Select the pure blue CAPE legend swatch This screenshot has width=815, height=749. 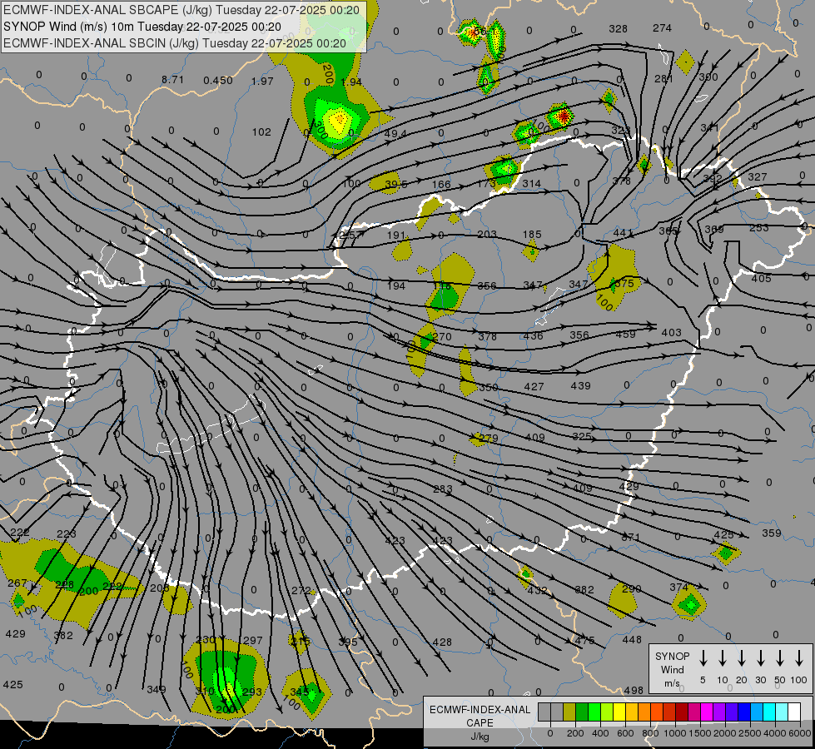(x=744, y=712)
